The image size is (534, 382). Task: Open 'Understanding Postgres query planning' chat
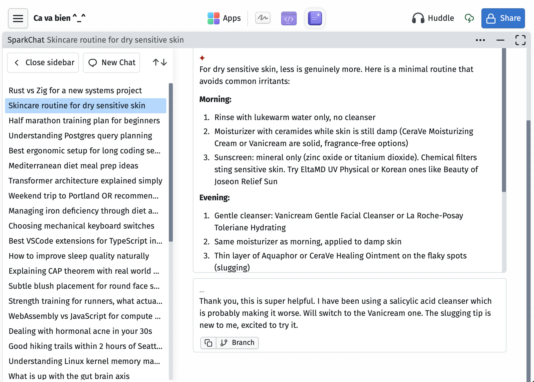(x=86, y=136)
